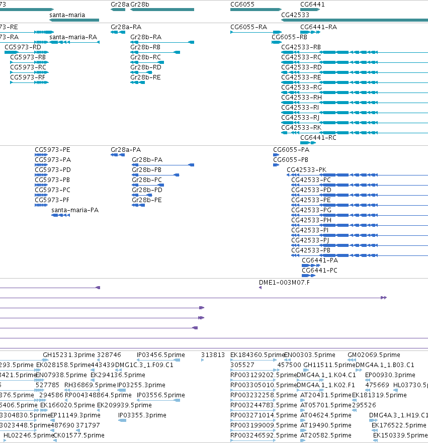Select protein CG5973-PA
428x443 pixels.
(41, 165)
